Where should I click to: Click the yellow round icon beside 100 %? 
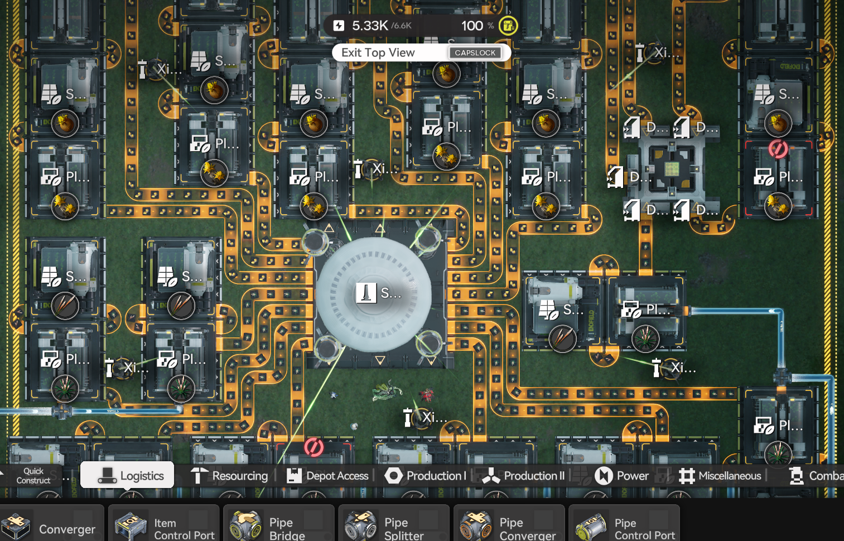coord(508,26)
